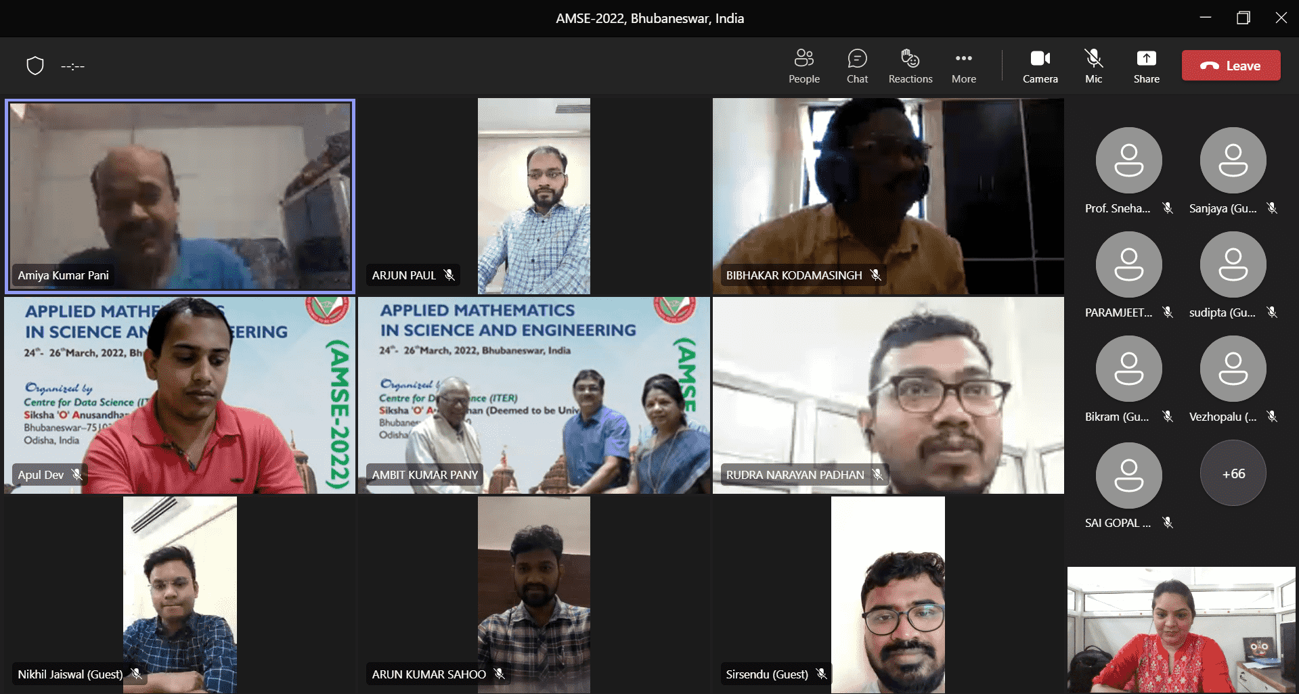The height and width of the screenshot is (694, 1299).
Task: Open the People participants panel
Action: (x=803, y=66)
